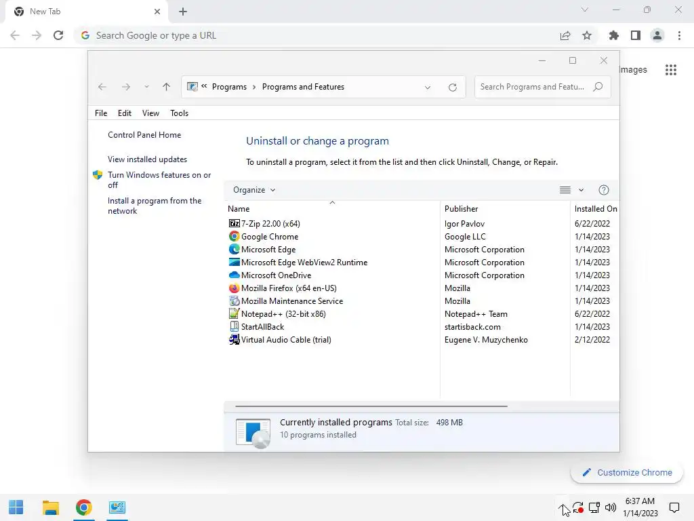Open the view options dropdown arrow
Viewport: 694px width, 521px height.
tap(581, 190)
